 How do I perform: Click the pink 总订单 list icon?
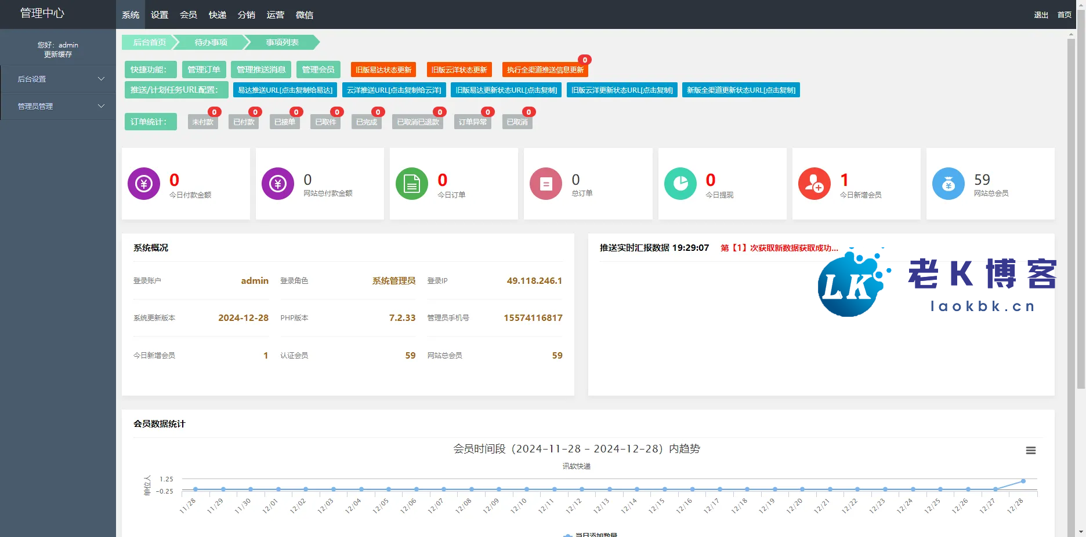[546, 184]
